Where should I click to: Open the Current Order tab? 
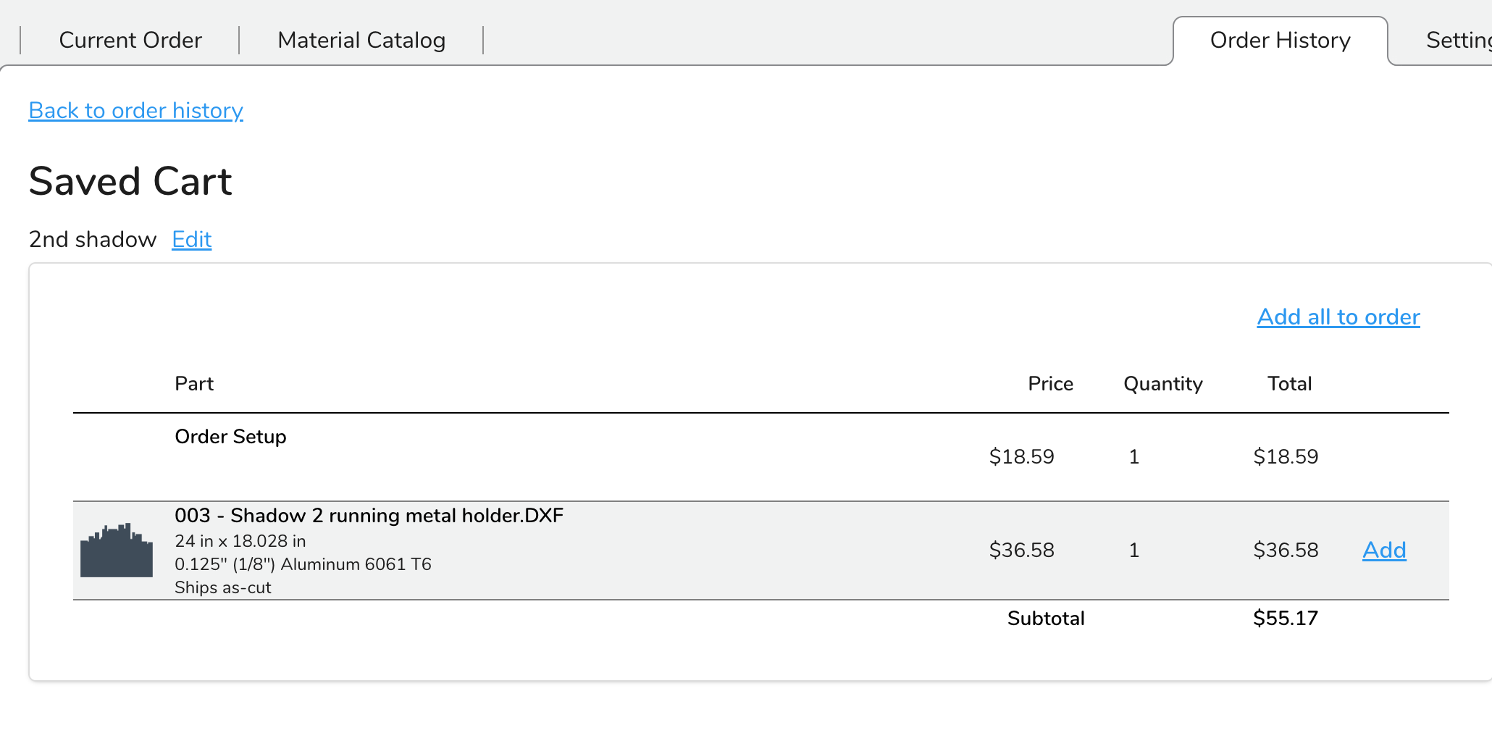[130, 40]
